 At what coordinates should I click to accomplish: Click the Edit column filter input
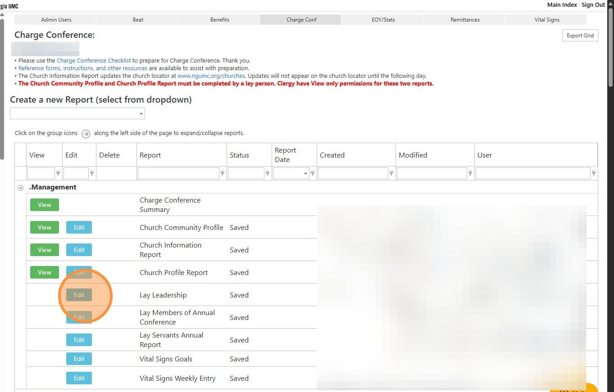[76, 173]
